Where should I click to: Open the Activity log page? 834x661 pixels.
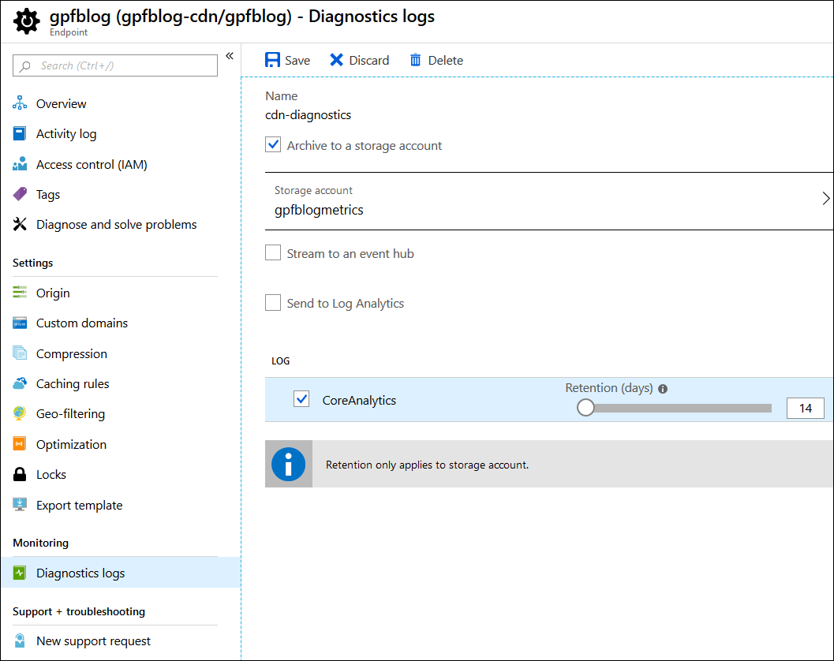(66, 134)
